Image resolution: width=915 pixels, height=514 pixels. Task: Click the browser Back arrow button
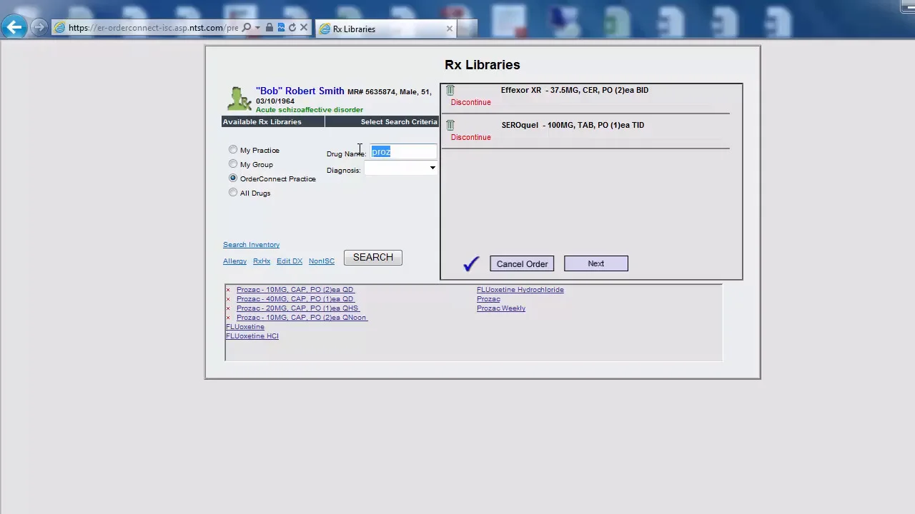(14, 28)
